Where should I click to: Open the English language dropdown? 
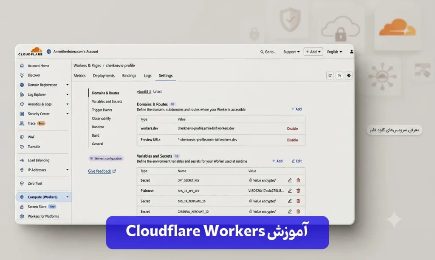pyautogui.click(x=335, y=52)
